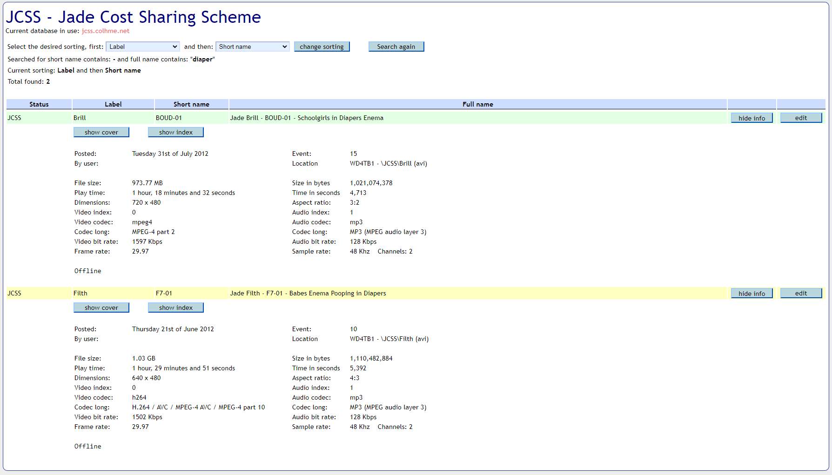This screenshot has height=475, width=832.
Task: Click the Full name column header
Action: (477, 104)
